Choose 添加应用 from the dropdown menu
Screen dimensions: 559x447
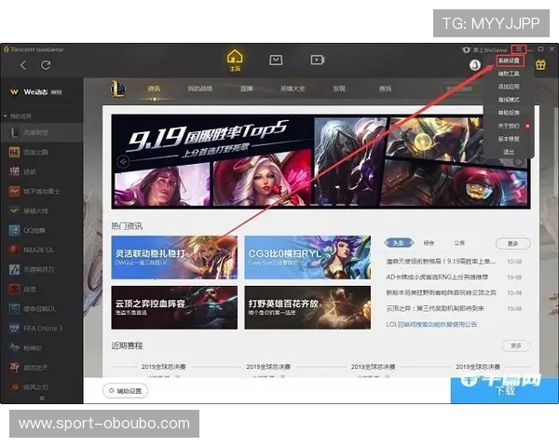(x=509, y=87)
